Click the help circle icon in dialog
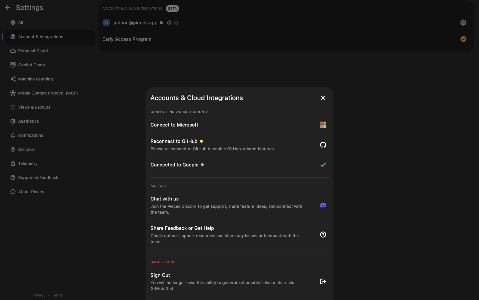Screen dimensions: 479x300 coord(323,235)
